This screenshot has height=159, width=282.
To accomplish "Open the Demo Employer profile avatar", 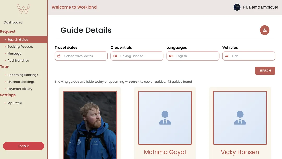I will (237, 7).
